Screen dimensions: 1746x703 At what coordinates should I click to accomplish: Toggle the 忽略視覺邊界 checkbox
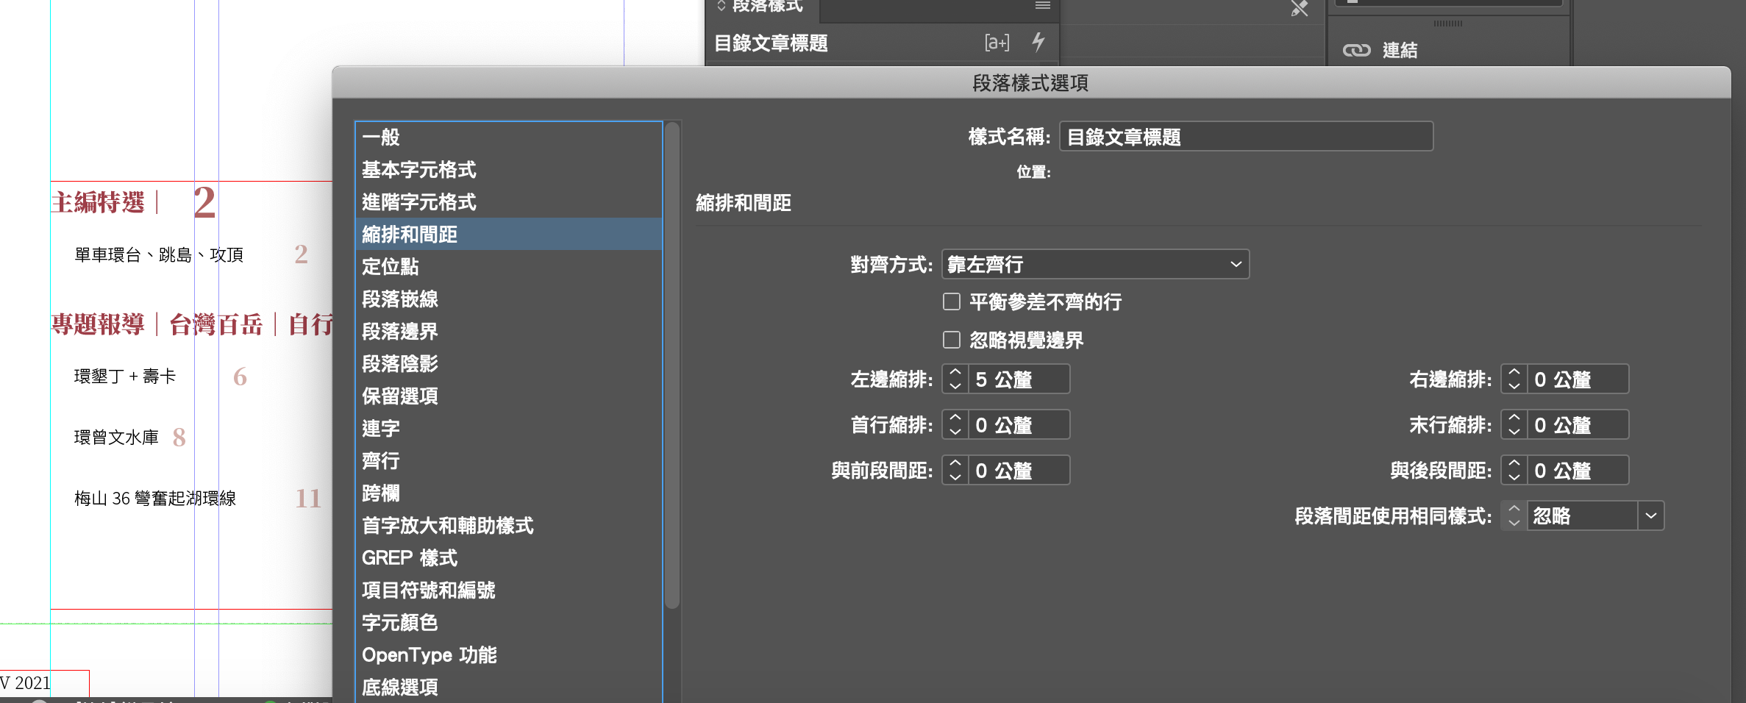pos(952,340)
